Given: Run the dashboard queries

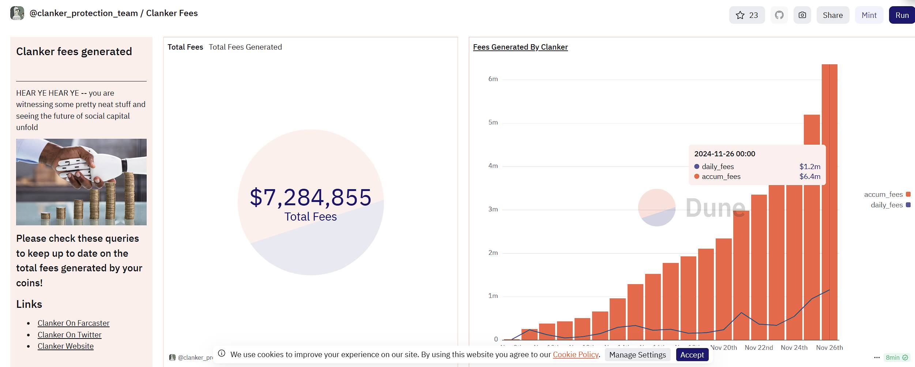Looking at the screenshot, I should (x=902, y=15).
